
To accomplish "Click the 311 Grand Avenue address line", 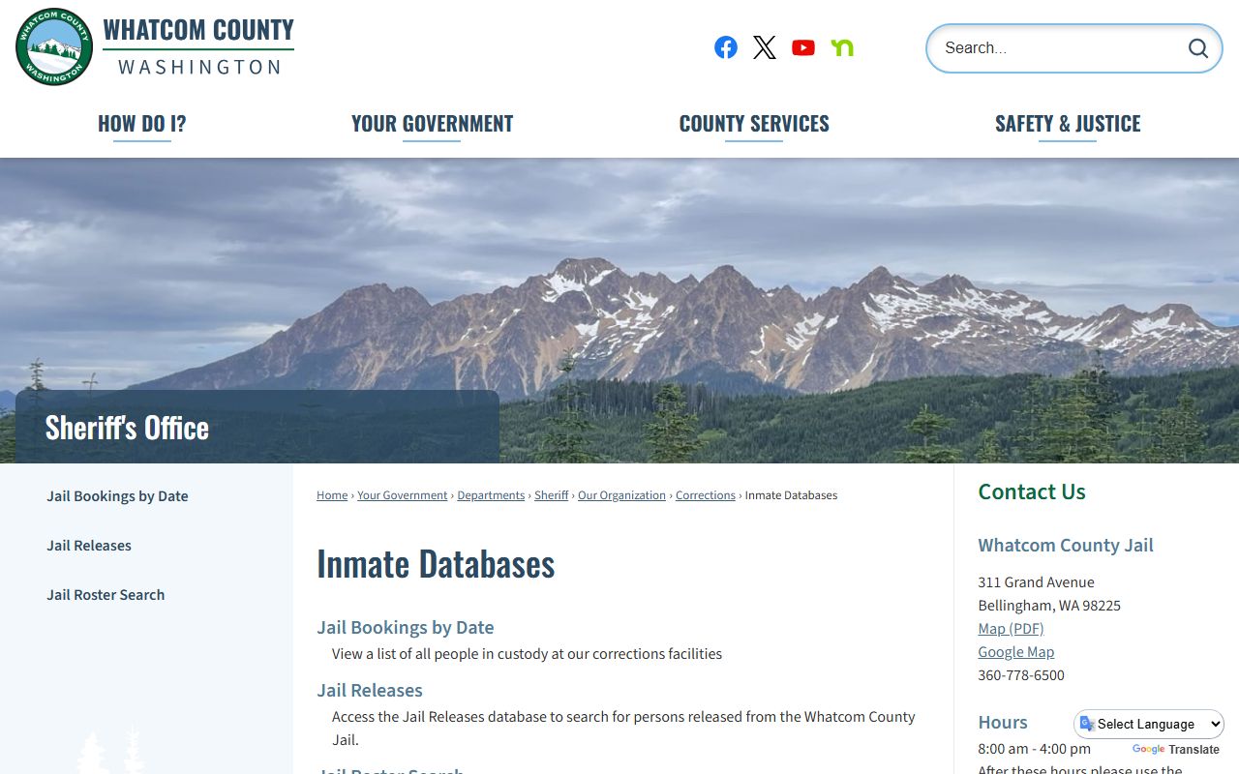I will point(1036,582).
